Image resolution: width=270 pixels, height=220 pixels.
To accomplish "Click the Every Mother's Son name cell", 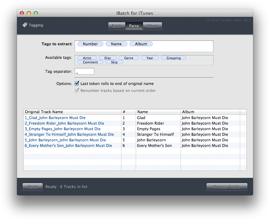I will [158, 146].
